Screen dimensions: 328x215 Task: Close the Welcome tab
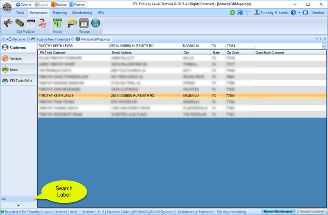[x=4, y=39]
